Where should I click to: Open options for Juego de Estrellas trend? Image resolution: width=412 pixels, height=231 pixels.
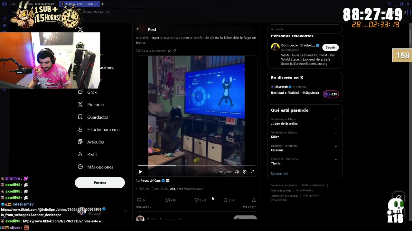coord(337,120)
